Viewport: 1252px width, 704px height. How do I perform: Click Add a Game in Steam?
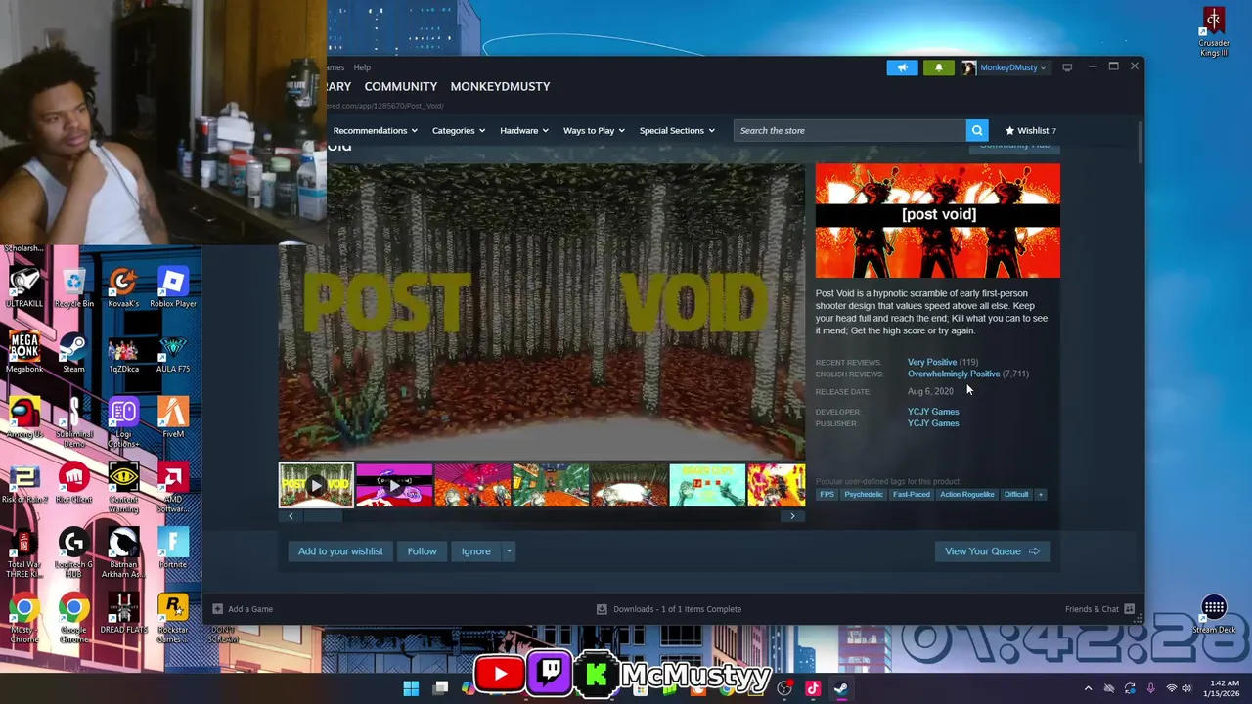point(243,609)
